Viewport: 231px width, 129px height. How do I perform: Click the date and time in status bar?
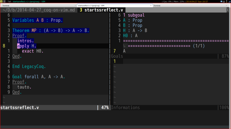coord(197,1)
